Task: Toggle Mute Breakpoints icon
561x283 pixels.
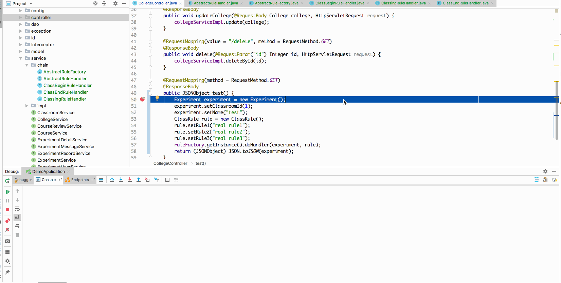Action: tap(7, 230)
